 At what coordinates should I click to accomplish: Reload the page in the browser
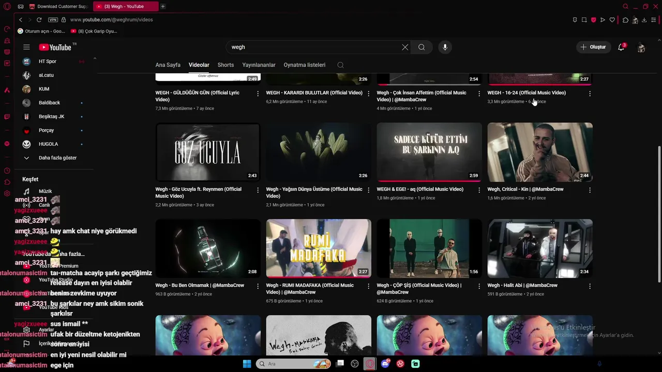(39, 20)
